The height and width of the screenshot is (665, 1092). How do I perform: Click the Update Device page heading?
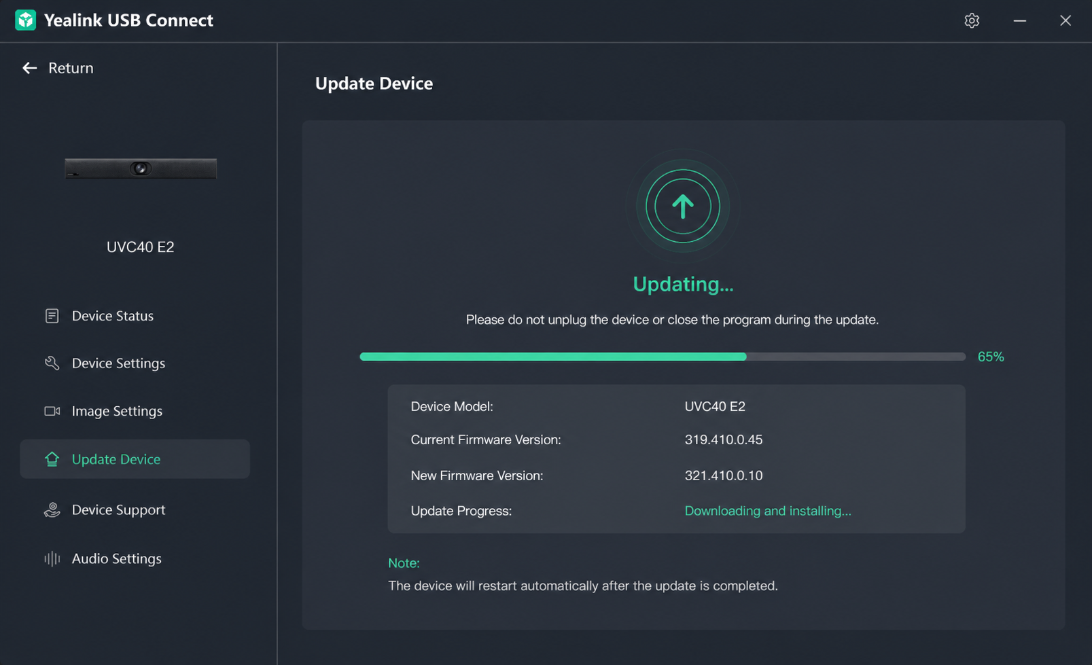click(374, 84)
